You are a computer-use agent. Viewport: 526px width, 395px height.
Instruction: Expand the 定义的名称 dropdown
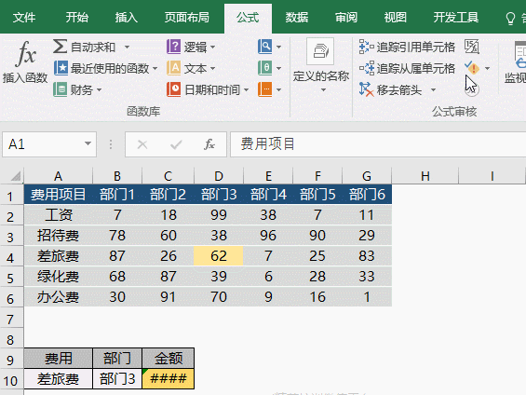coord(323,90)
